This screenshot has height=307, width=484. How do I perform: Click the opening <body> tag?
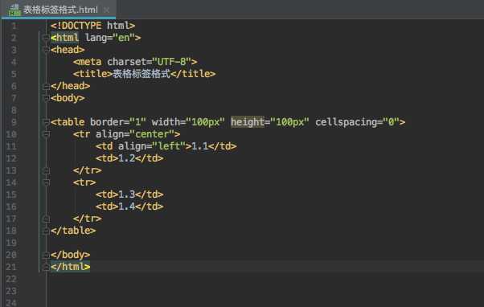tap(68, 98)
